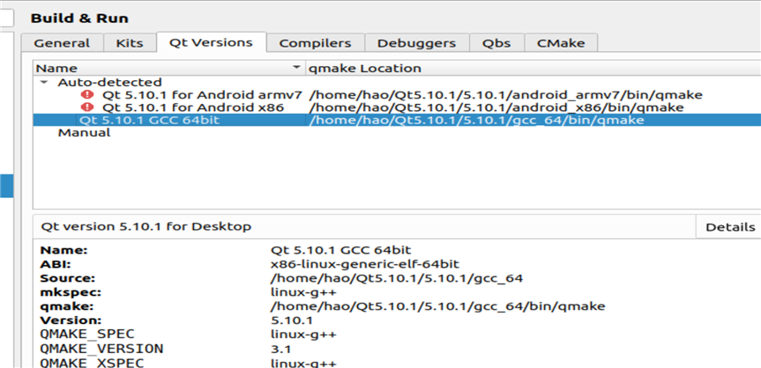This screenshot has height=368, width=761.
Task: Open the CMake tab
Action: click(561, 42)
